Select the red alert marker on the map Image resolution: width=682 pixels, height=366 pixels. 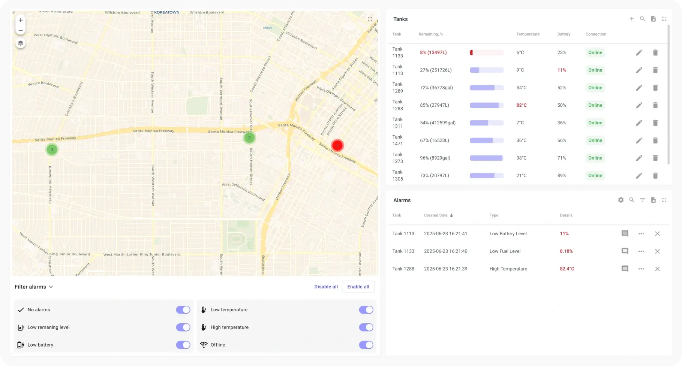coord(337,145)
